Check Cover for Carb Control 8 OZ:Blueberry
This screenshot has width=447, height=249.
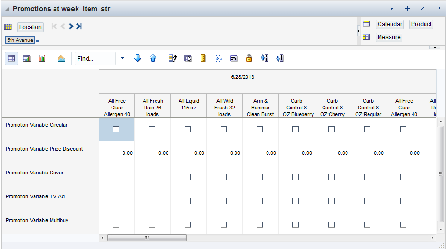tap(296, 177)
